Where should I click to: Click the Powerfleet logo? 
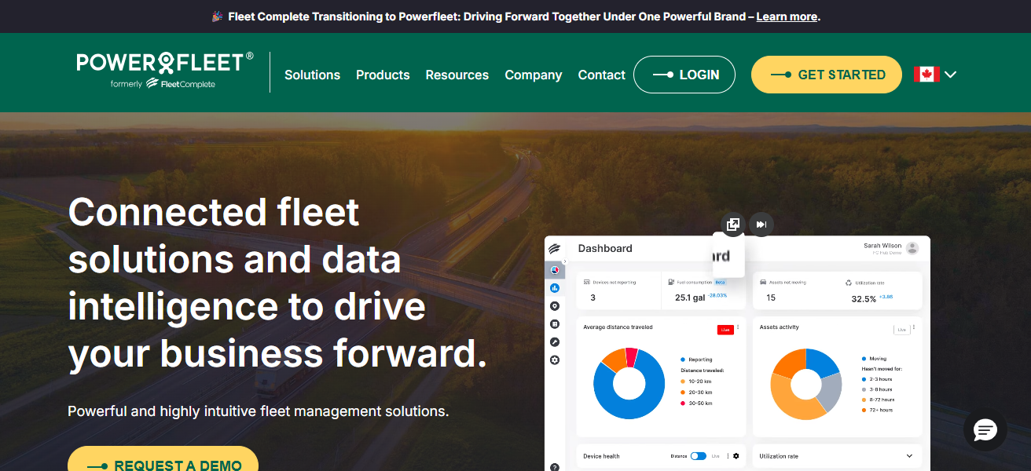click(165, 71)
